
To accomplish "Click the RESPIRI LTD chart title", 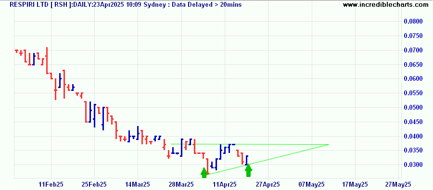I will (126, 4).
